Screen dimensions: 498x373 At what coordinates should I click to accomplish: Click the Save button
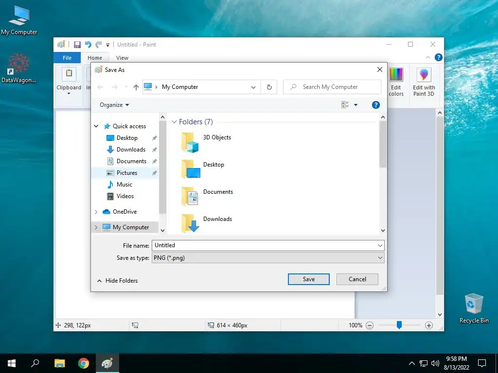pos(308,279)
